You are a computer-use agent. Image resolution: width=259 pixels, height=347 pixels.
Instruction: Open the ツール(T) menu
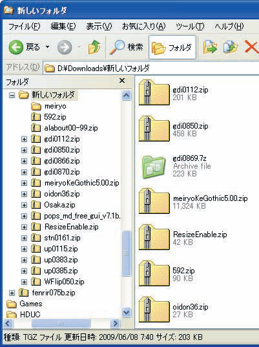[190, 26]
